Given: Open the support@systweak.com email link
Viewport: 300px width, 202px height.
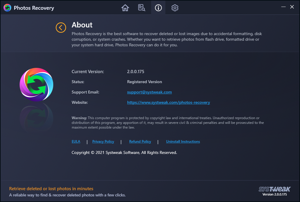Looking at the screenshot, I should pyautogui.click(x=149, y=92).
